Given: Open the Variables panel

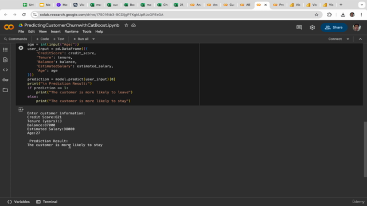Looking at the screenshot, I should (18, 202).
